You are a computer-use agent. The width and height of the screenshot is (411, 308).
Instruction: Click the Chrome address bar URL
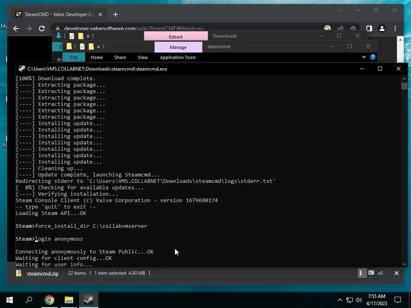coord(134,28)
